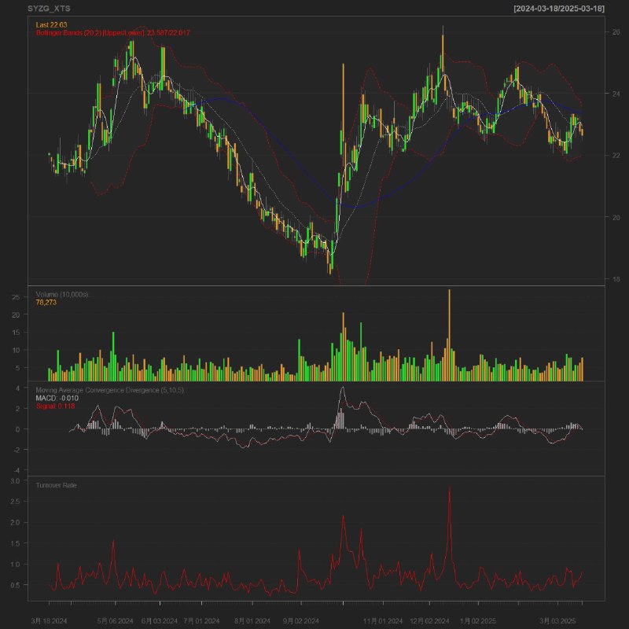This screenshot has height=629, width=629.
Task: Click the 3月 03 2025 date label
Action: coord(559,620)
